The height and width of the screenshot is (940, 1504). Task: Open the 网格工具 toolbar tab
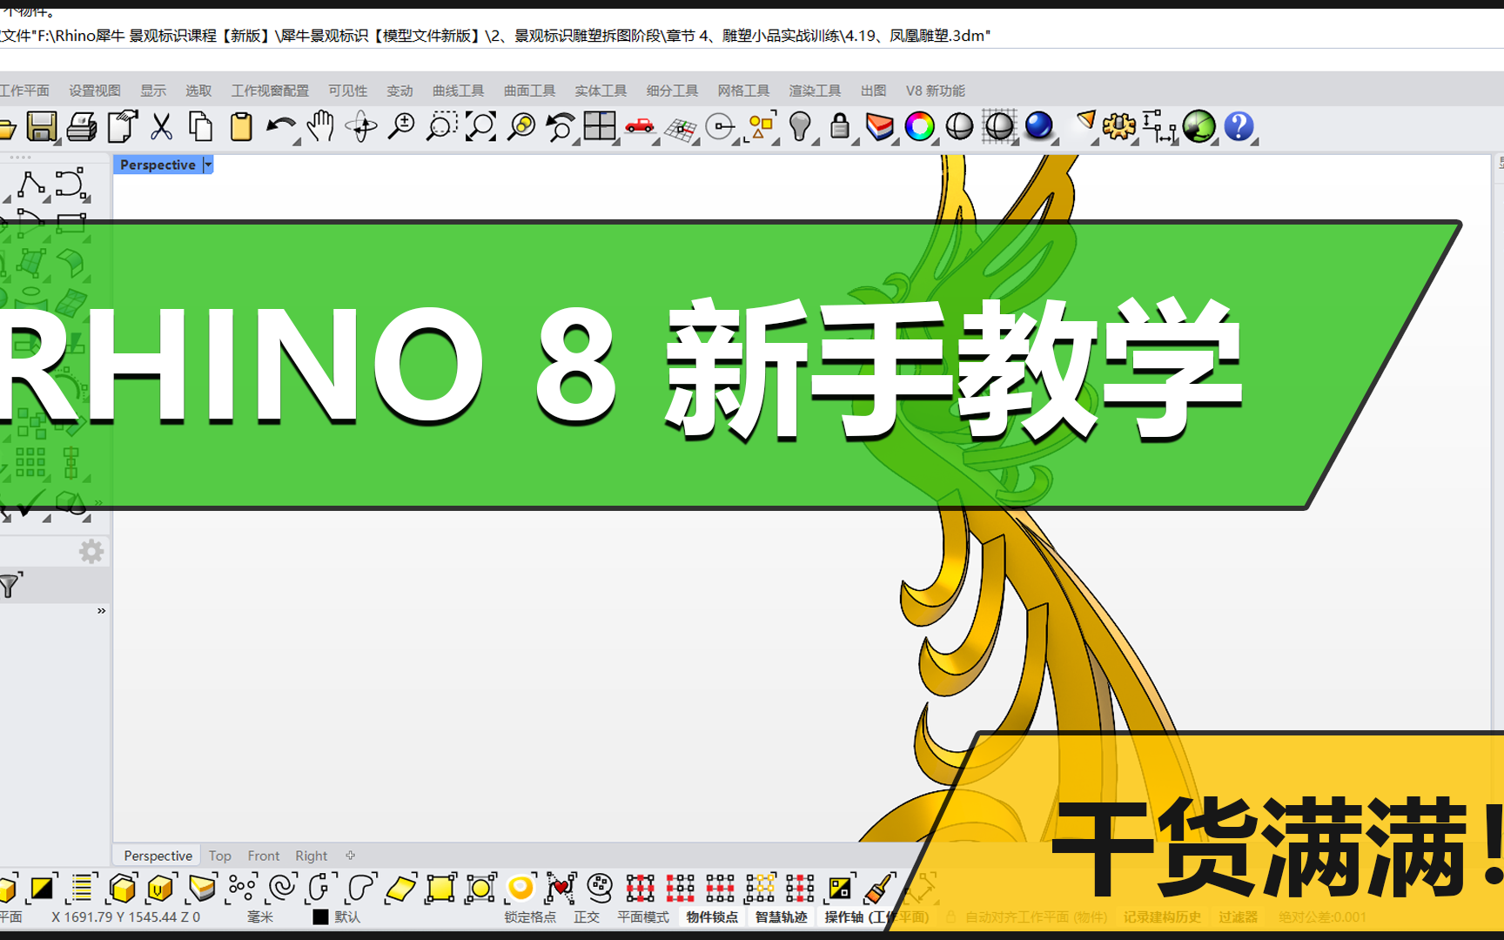[x=743, y=91]
